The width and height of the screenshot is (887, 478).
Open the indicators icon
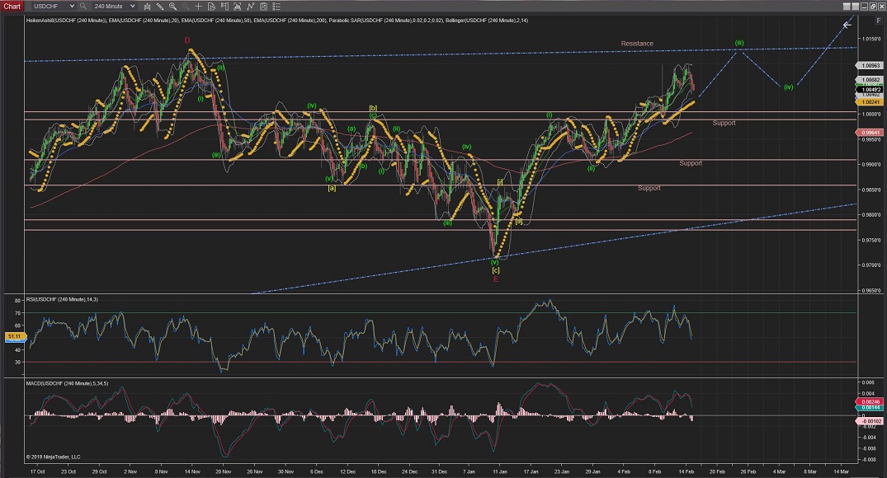click(x=238, y=7)
